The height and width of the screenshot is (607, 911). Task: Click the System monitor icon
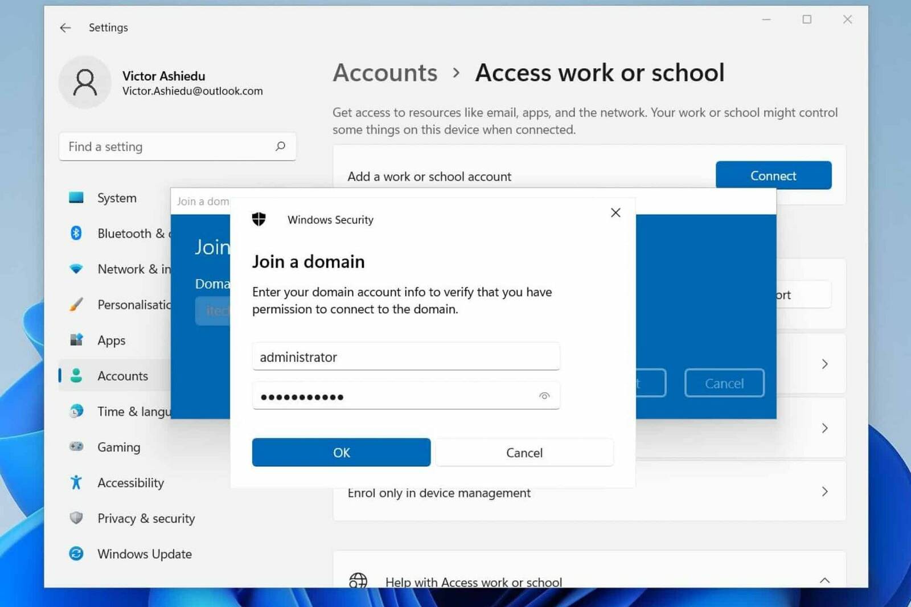coord(76,198)
